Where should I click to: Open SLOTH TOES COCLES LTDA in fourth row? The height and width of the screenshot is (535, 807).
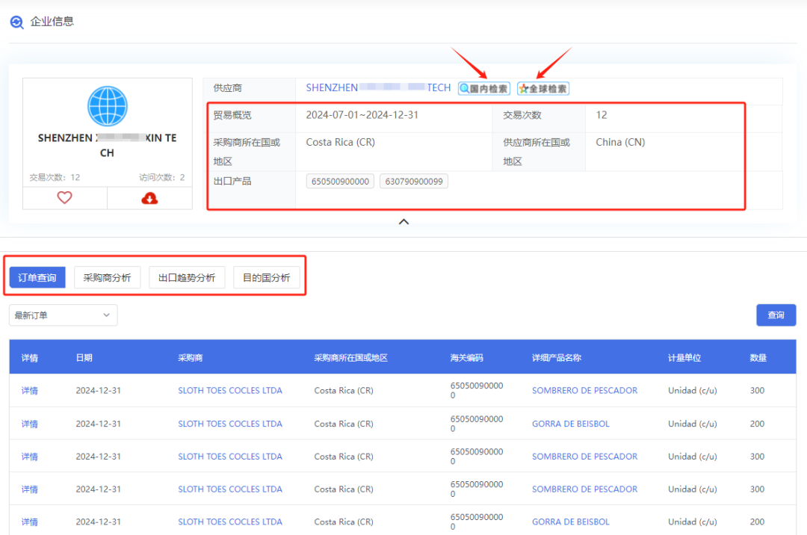[x=230, y=489]
